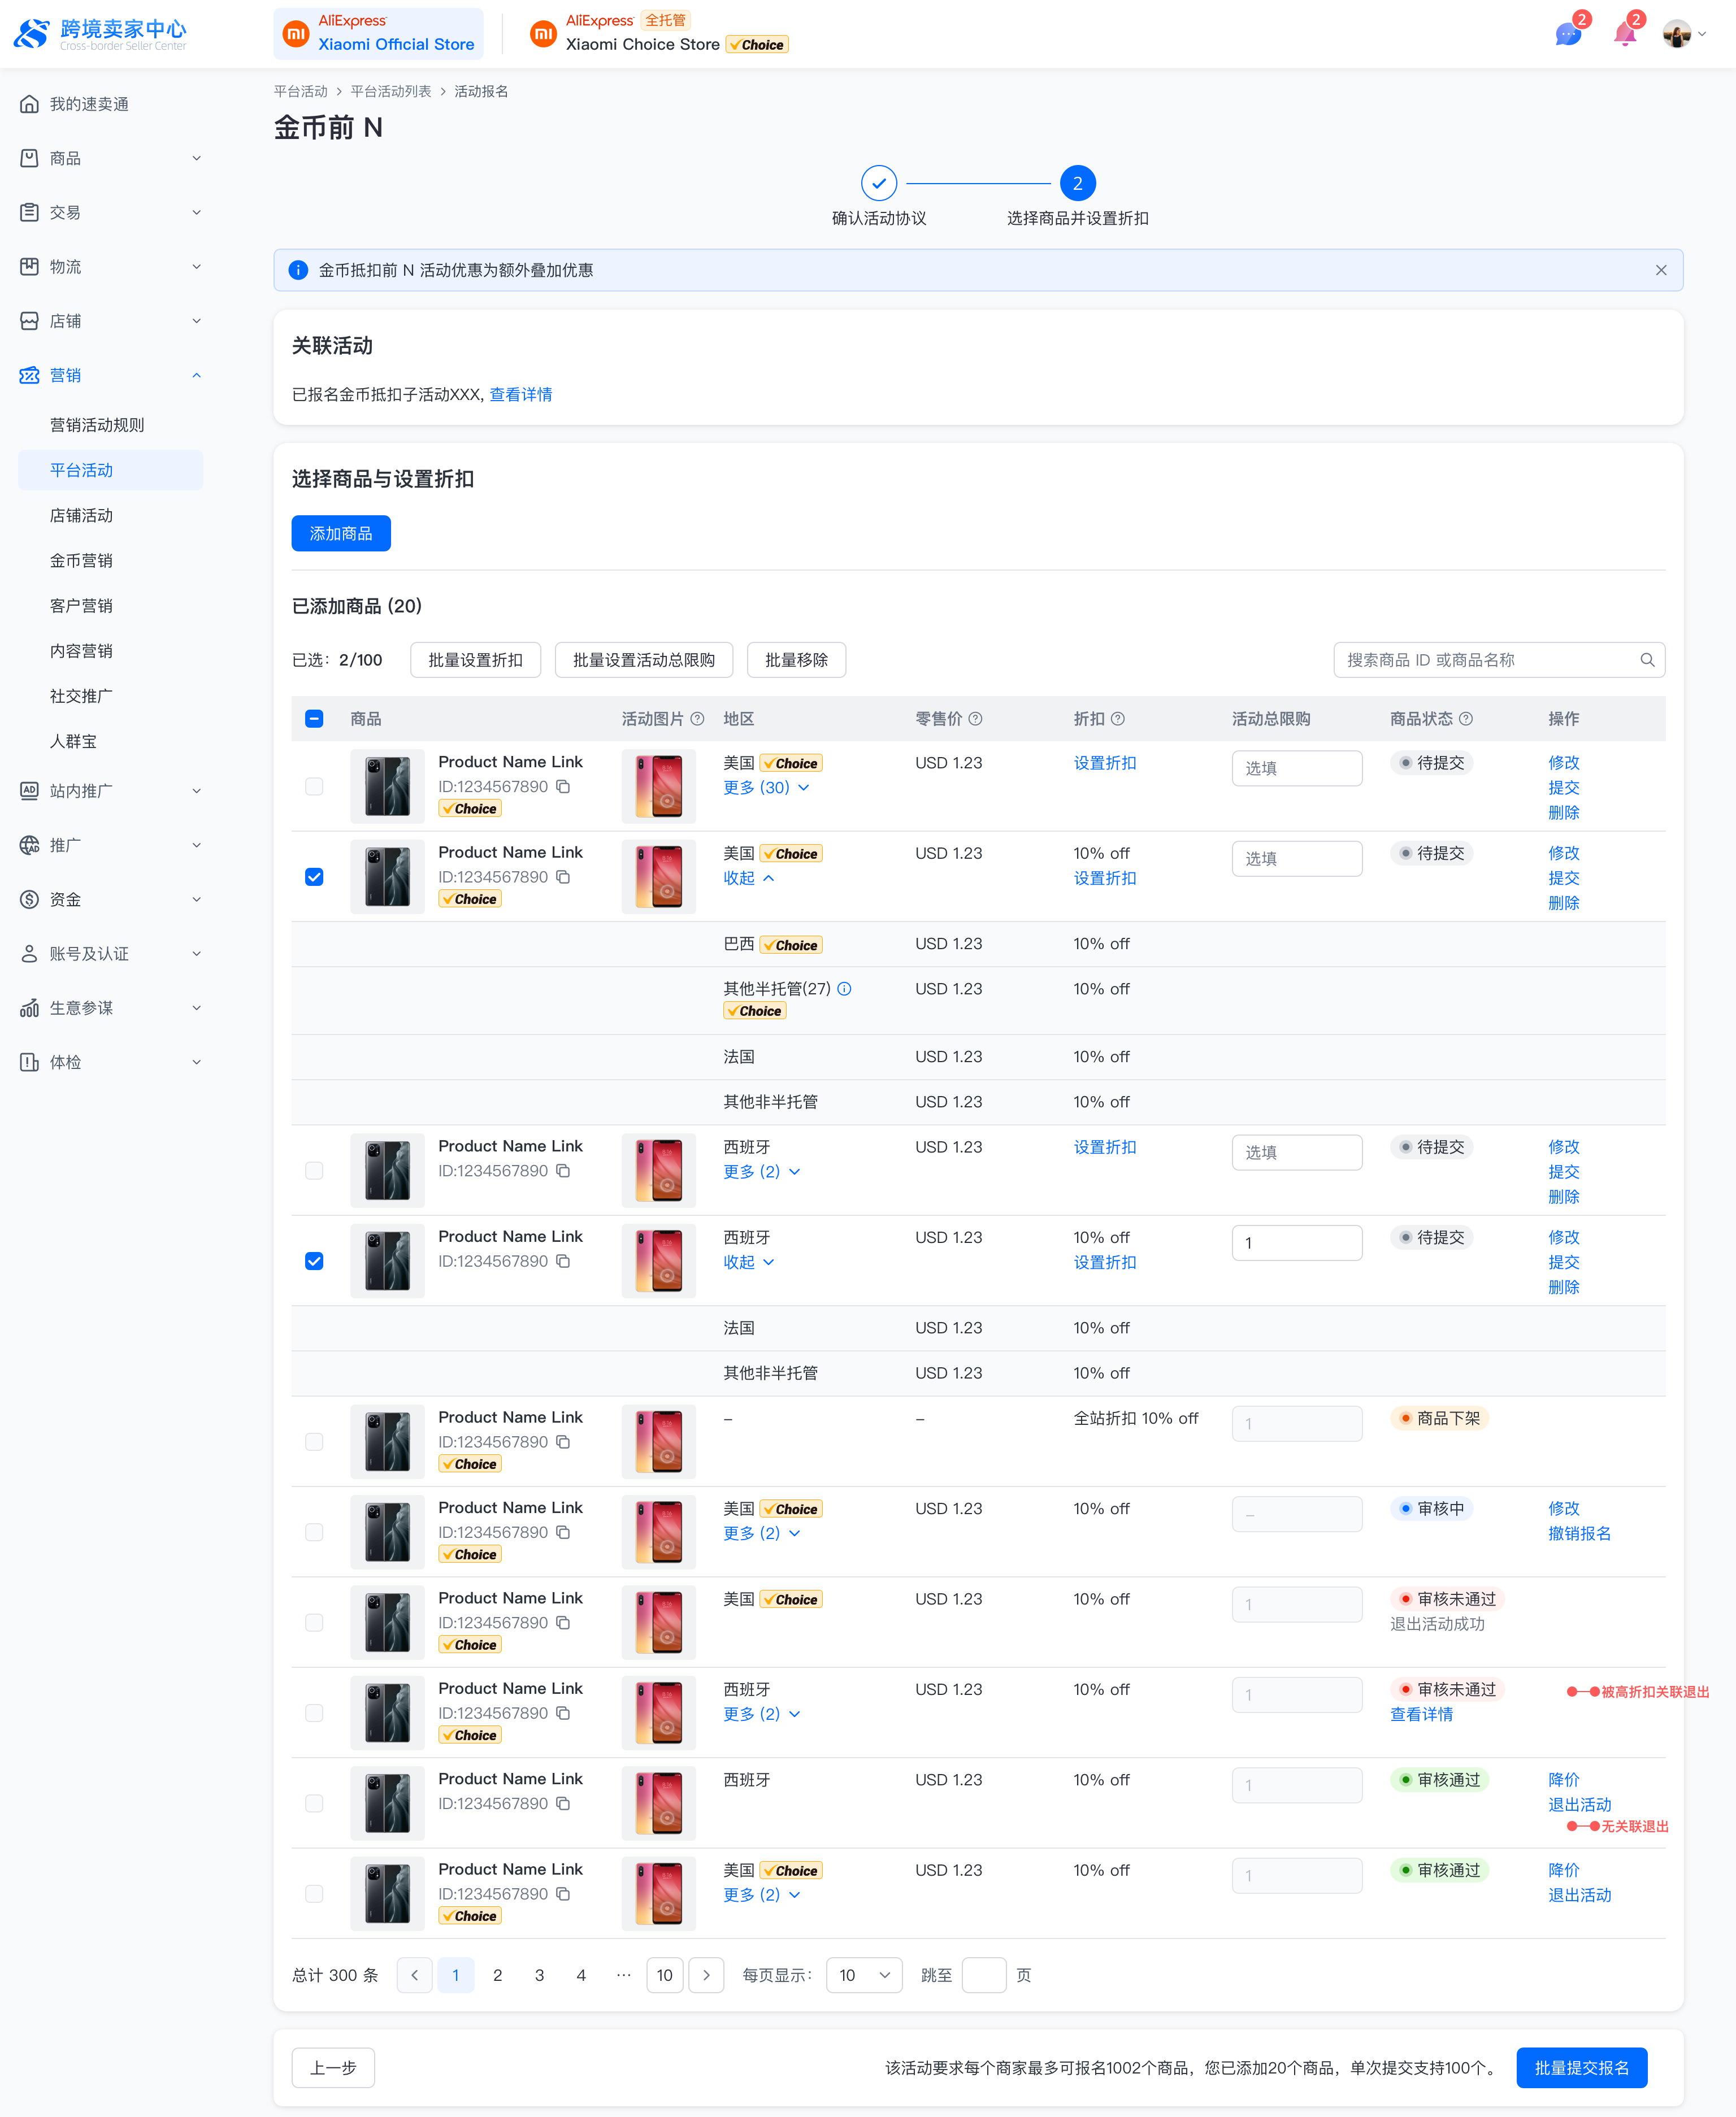1736x2117 pixels.
Task: Click 我的速卖通 home icon in sidebar
Action: click(29, 104)
